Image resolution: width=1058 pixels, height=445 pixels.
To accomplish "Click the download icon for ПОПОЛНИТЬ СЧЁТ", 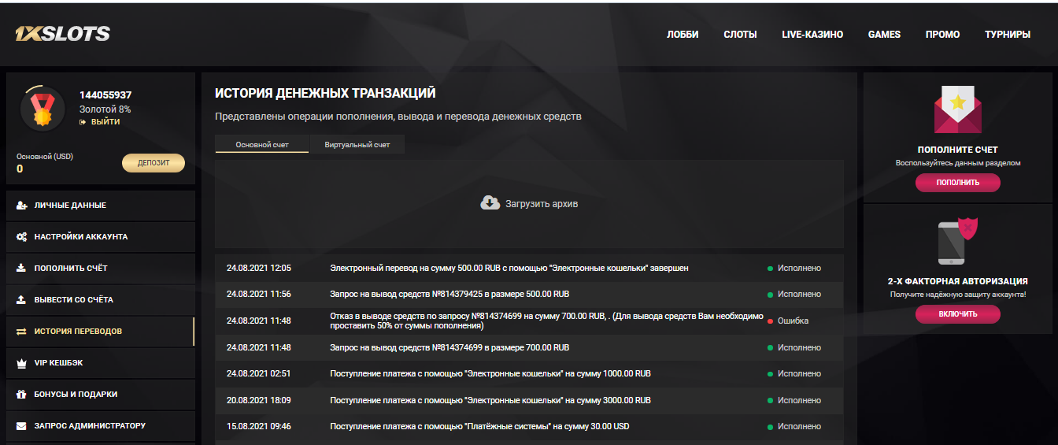I will pyautogui.click(x=21, y=269).
